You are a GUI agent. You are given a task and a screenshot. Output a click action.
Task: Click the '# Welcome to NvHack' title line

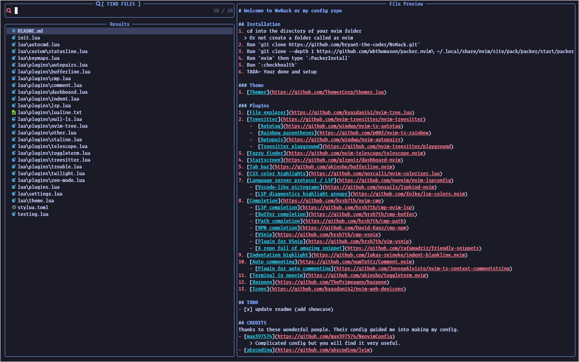pos(290,11)
